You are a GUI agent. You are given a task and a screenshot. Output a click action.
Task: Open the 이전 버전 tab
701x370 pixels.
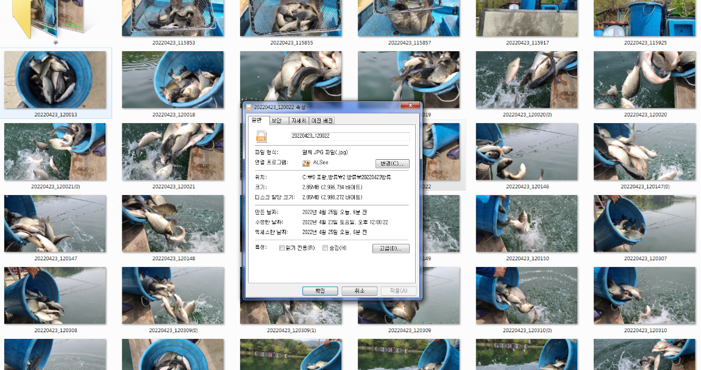[321, 120]
